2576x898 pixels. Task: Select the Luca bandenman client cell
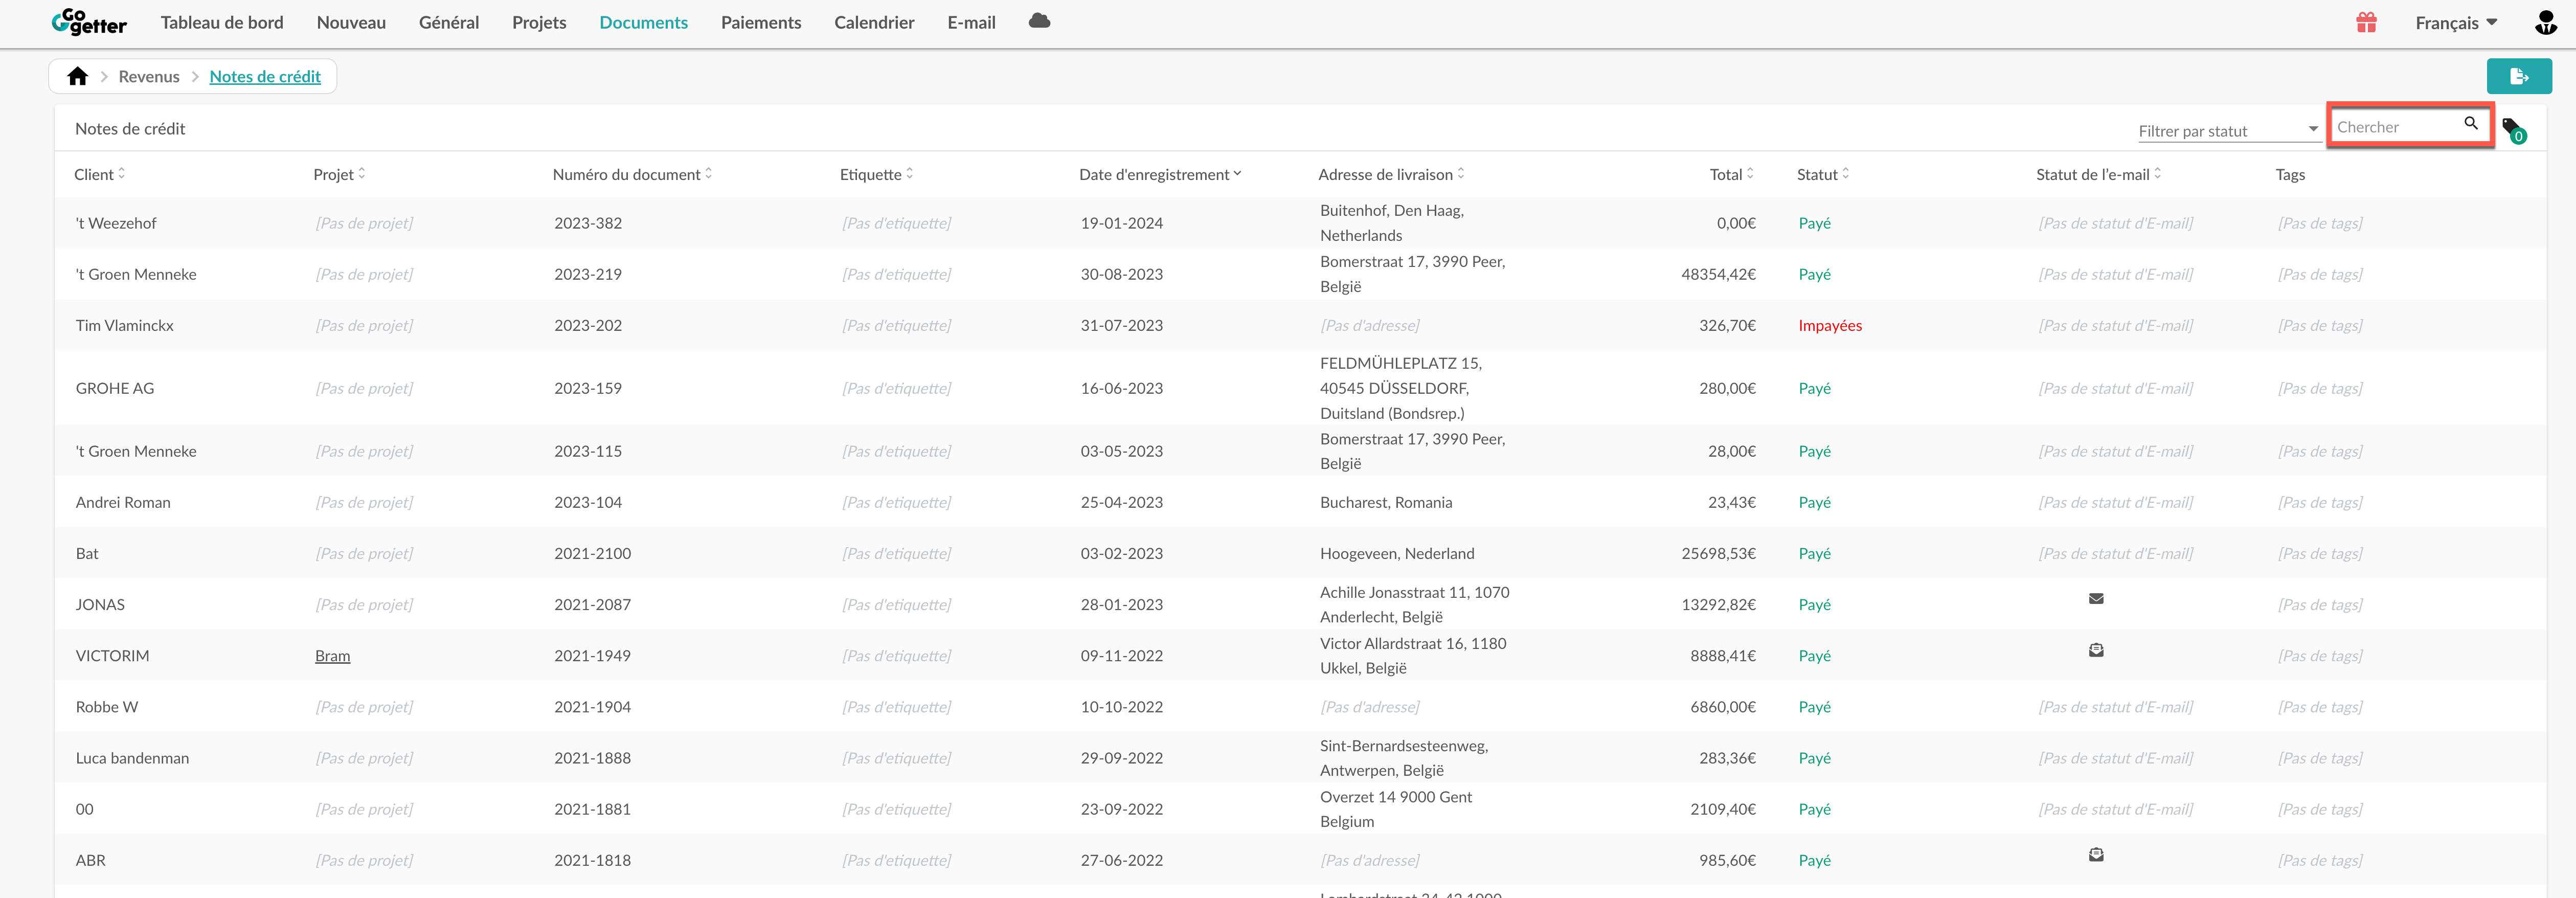[132, 758]
